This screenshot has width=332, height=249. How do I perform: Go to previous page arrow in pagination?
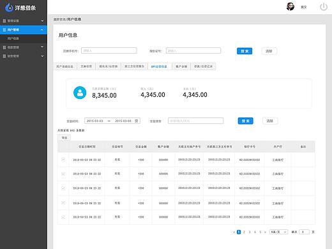pyautogui.click(x=234, y=232)
